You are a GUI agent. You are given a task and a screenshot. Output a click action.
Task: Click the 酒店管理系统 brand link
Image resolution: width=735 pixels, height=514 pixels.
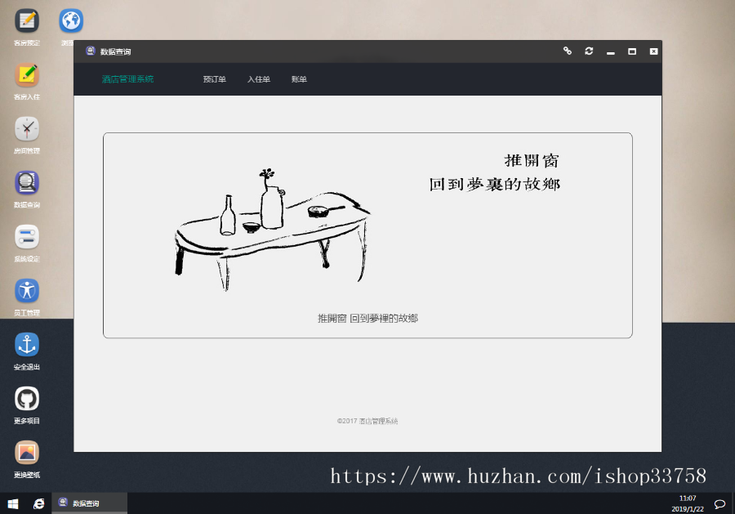[130, 79]
